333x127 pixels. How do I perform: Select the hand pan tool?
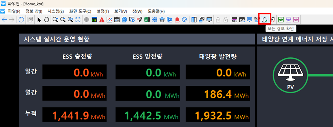click(46, 20)
